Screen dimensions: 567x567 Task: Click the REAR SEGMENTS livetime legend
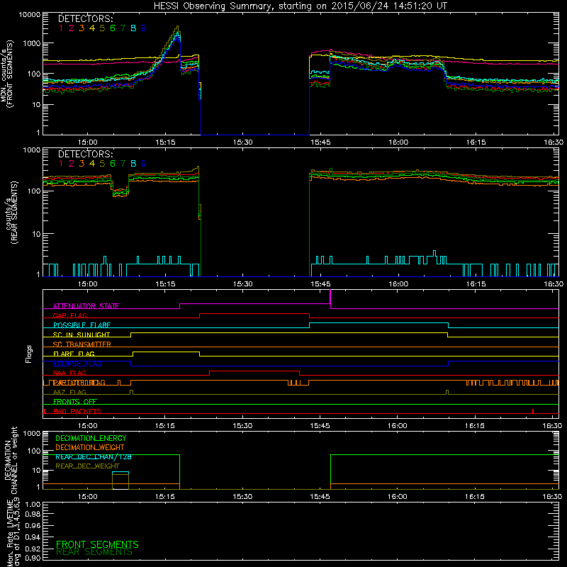coord(94,552)
